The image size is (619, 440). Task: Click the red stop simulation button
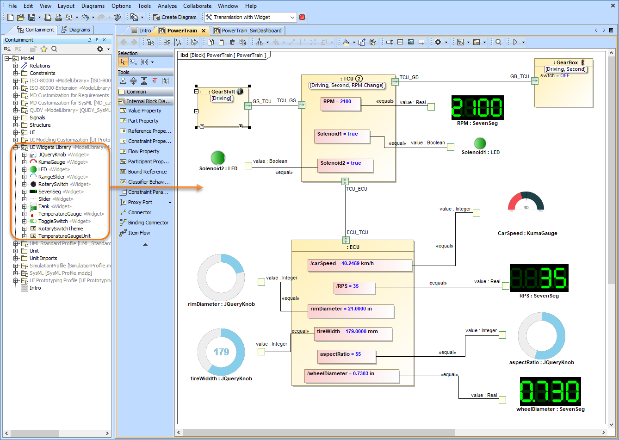tap(302, 17)
